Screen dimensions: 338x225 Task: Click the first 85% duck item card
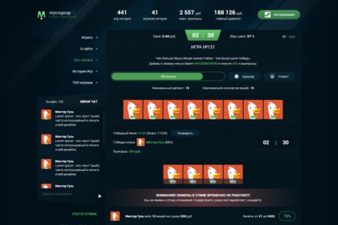[x=173, y=174]
